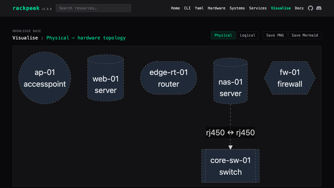The width and height of the screenshot is (334, 188).
Task: Open the GitHub repository icon
Action: [x=311, y=8]
